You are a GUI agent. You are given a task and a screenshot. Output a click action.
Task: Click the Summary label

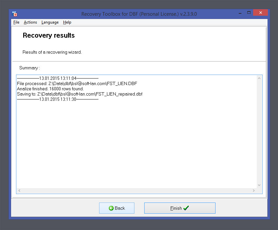(x=30, y=68)
